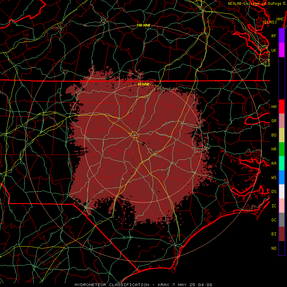Click the RF legend label
287x287 pixels.
pyautogui.click(x=274, y=36)
